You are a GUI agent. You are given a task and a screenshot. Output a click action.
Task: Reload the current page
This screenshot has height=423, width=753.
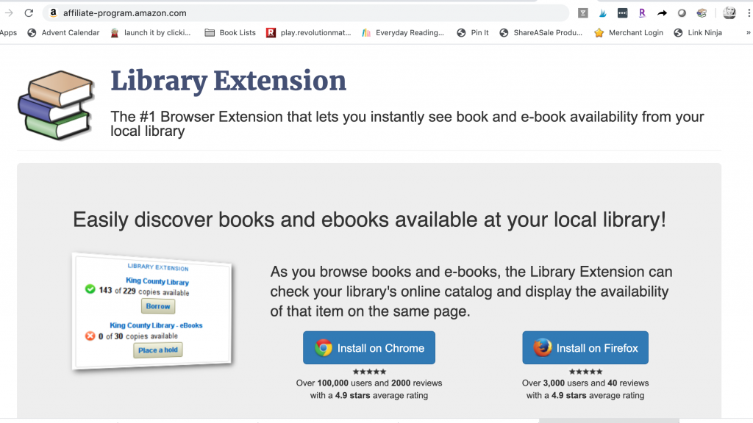pos(29,13)
